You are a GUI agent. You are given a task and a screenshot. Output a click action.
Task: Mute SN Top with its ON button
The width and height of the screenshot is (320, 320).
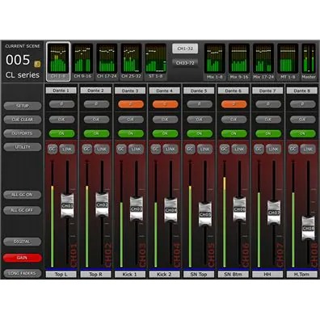pos(200,133)
